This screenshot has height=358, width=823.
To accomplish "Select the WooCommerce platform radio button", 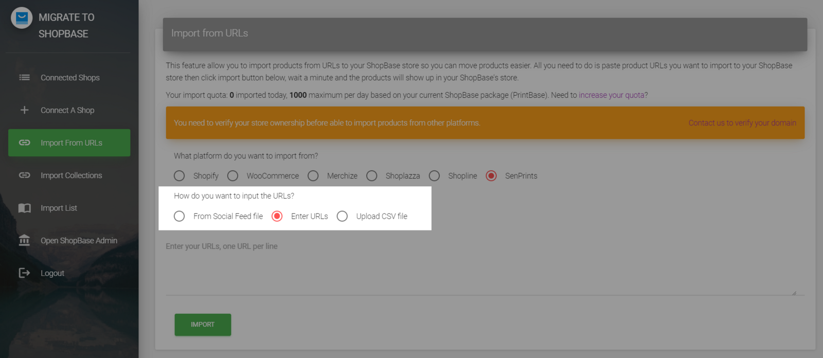I will coord(232,176).
